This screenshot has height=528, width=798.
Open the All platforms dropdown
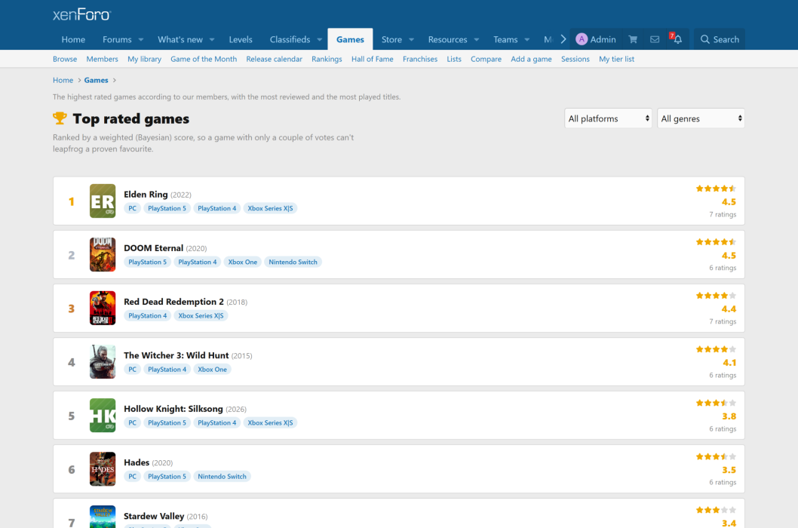pos(608,118)
